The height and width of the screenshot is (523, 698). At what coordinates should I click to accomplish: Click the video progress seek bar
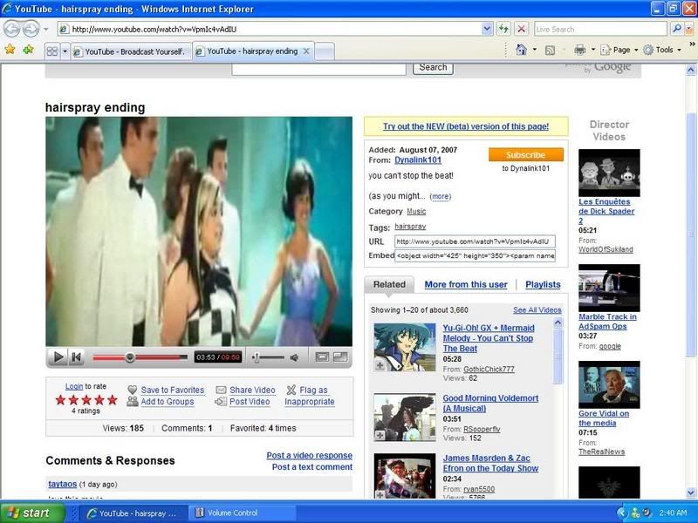[x=140, y=357]
